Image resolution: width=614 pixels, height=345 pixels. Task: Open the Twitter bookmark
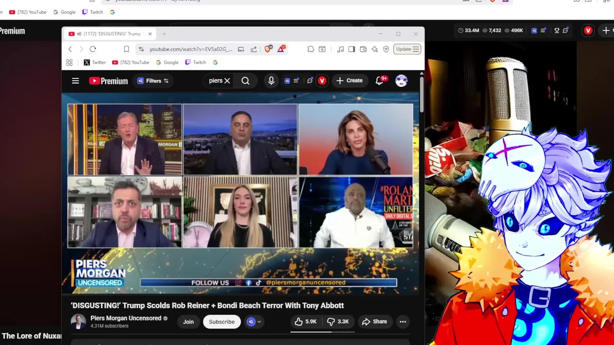94,62
